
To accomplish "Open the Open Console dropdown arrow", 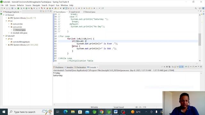I will click(196, 67).
